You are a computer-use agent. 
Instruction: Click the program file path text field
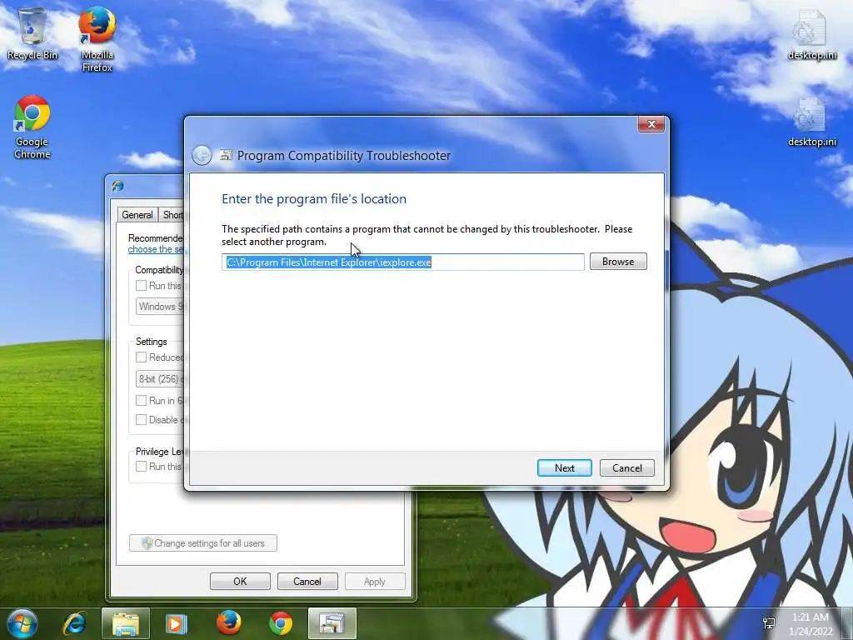402,262
